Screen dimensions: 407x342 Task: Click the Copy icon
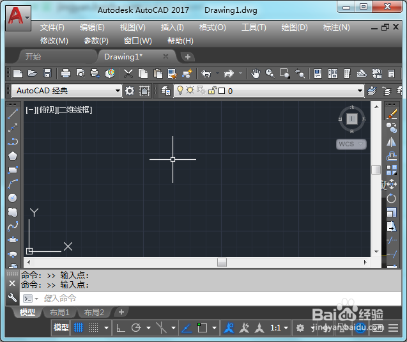point(143,74)
